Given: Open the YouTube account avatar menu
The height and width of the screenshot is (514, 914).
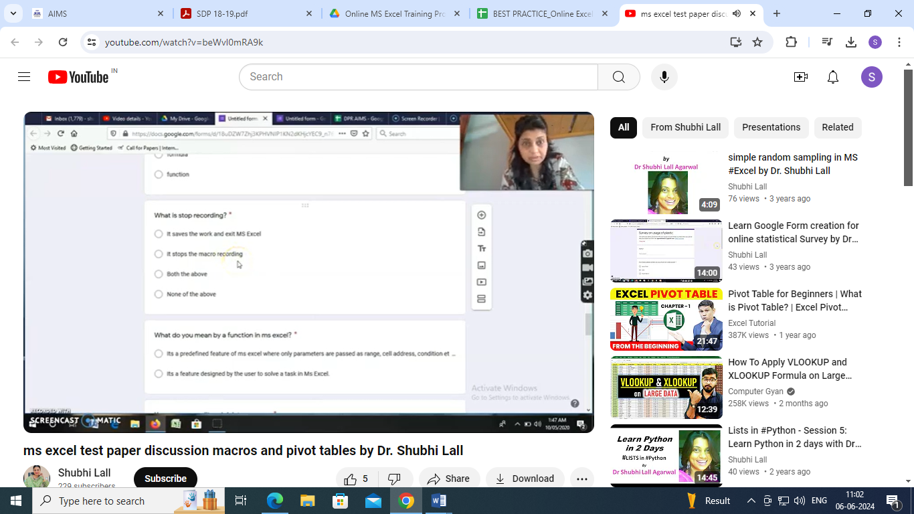Looking at the screenshot, I should 872,77.
